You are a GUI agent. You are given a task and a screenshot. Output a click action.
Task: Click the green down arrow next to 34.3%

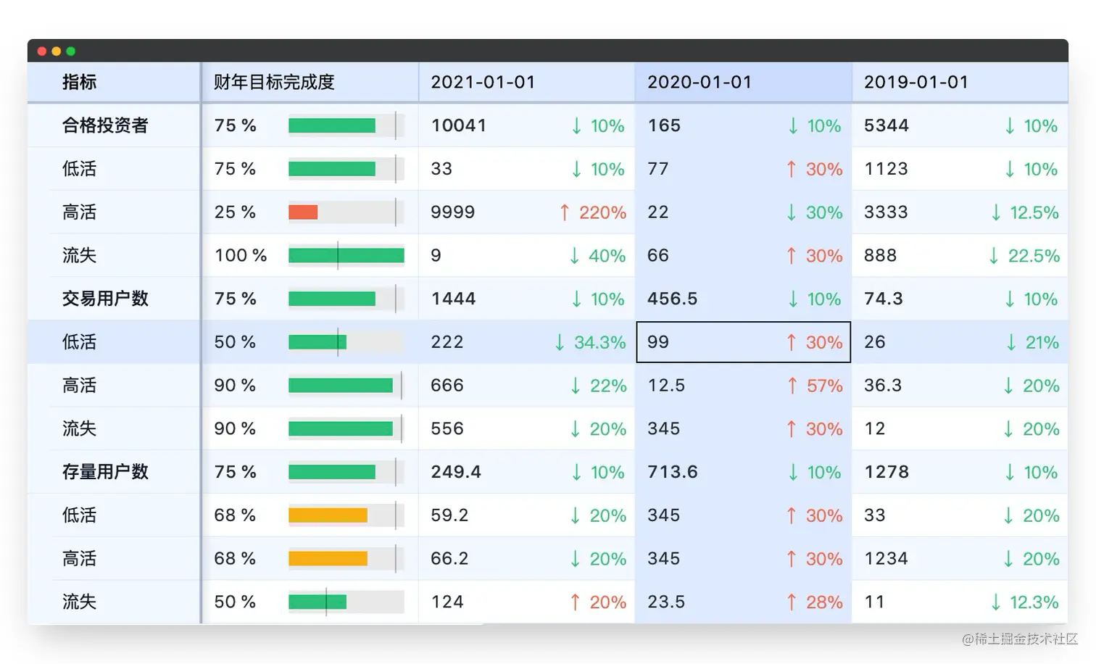tap(559, 342)
